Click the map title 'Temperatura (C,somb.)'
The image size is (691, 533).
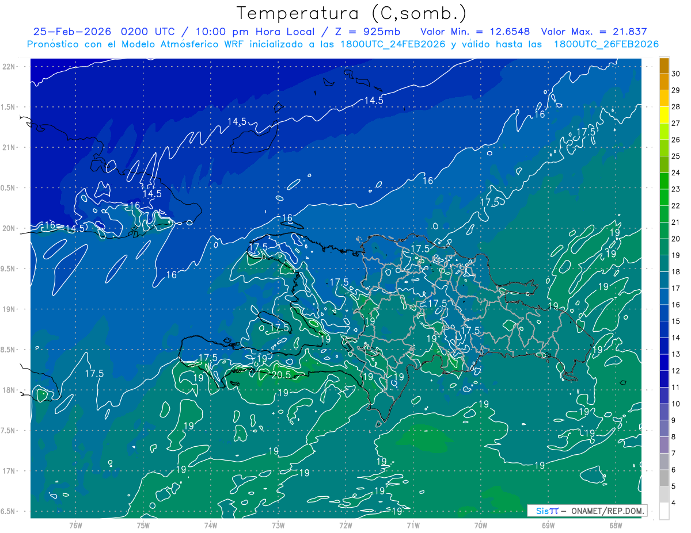(x=351, y=14)
